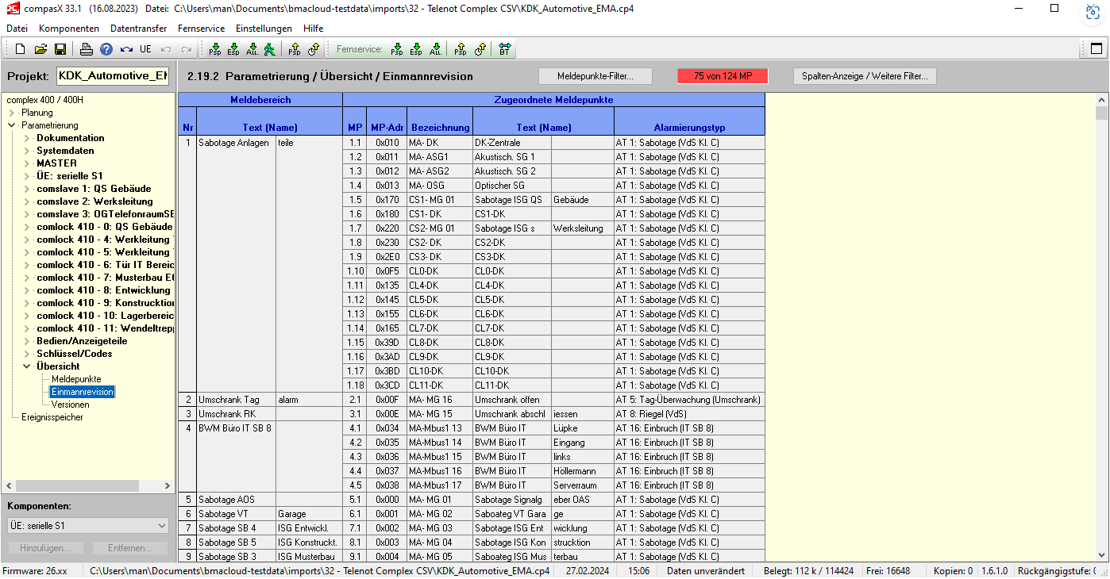Select Versionen in the tree

coord(71,405)
